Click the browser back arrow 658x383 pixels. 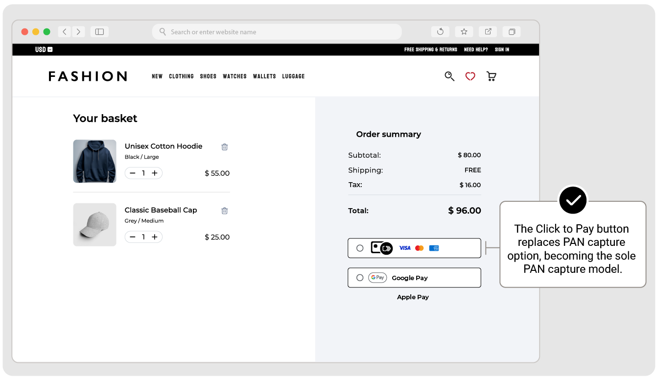click(65, 32)
